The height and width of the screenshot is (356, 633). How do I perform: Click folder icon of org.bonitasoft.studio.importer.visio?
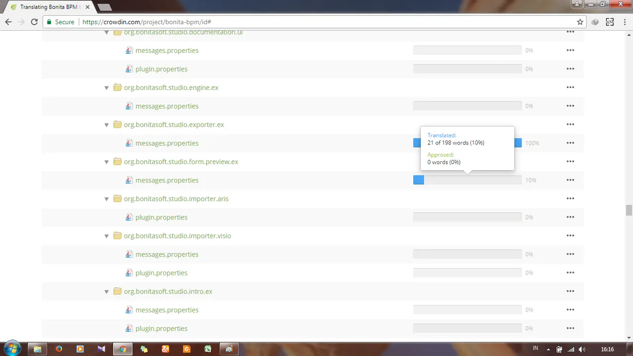[x=117, y=236]
